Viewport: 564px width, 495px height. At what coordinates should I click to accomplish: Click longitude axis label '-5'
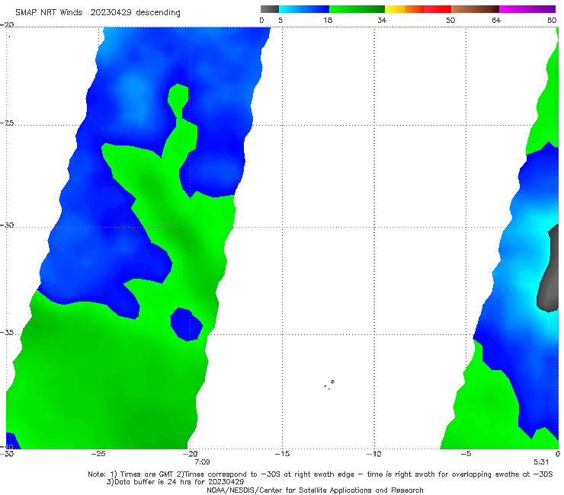466,454
